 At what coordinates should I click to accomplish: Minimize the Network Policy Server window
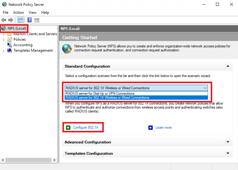tap(204, 4)
